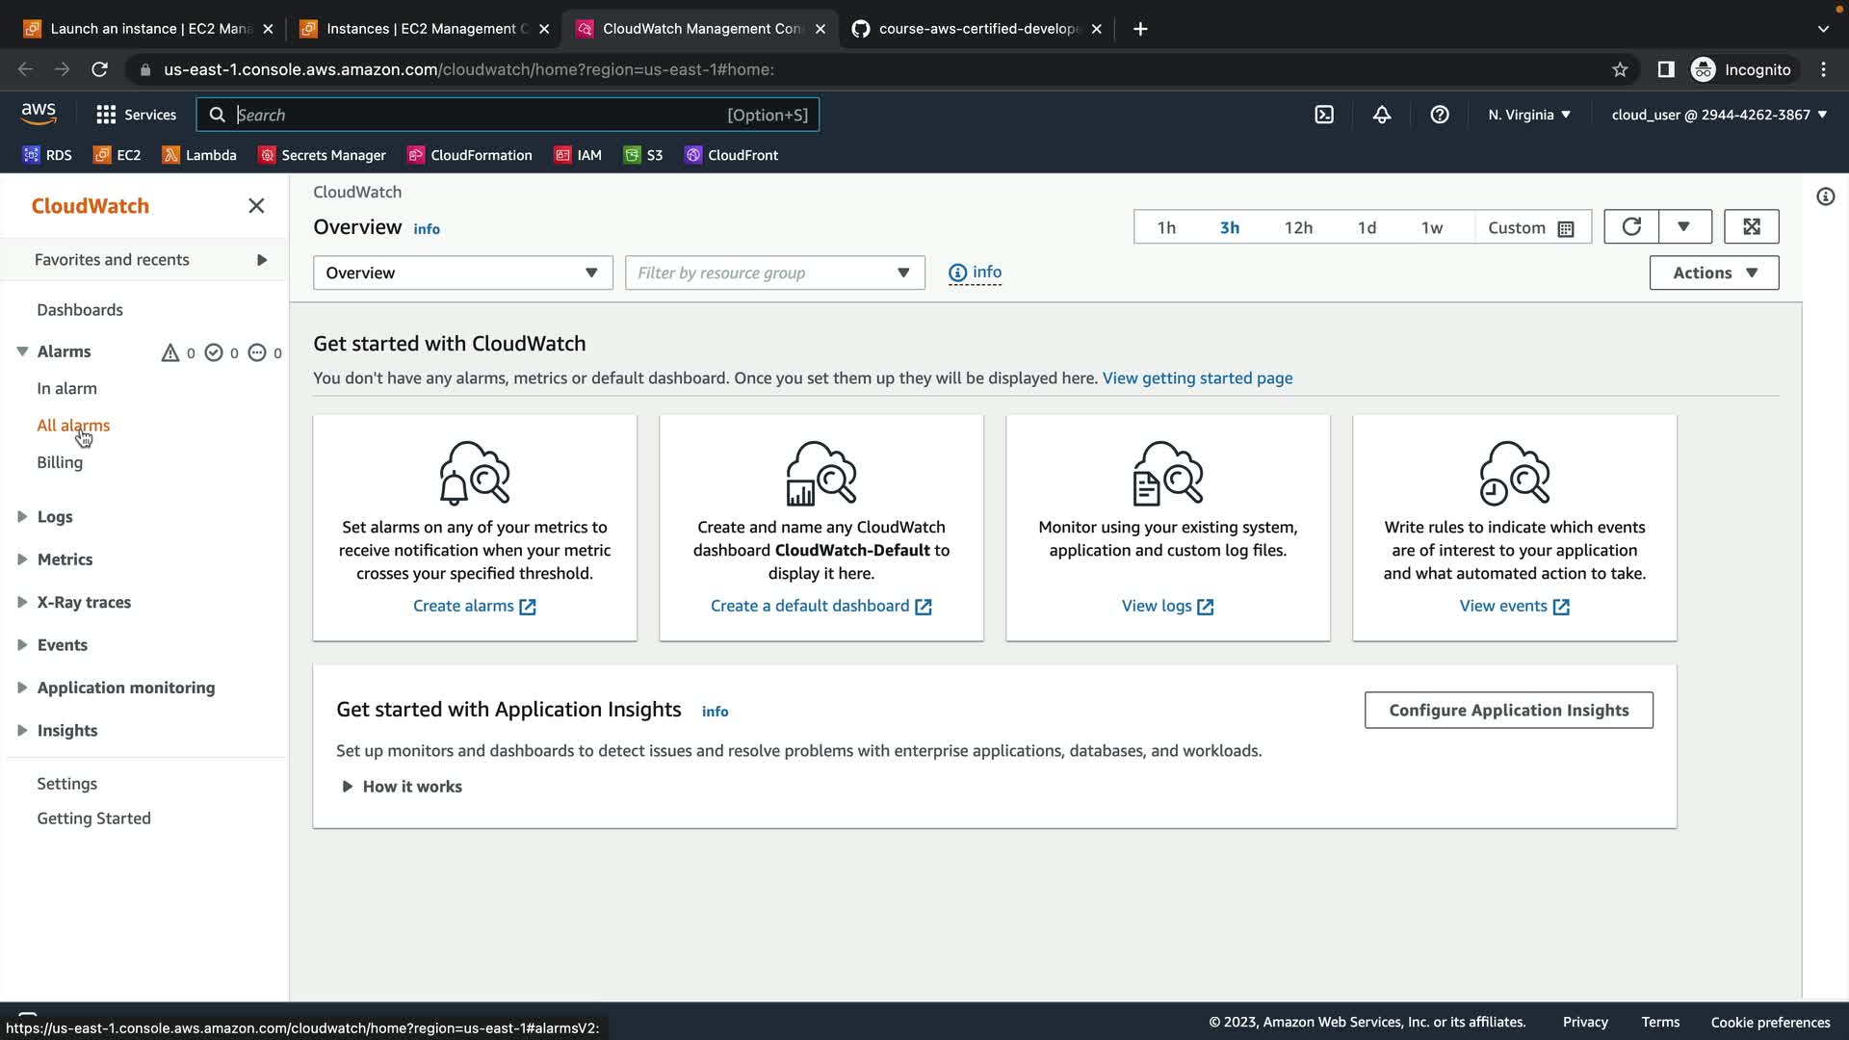Screen dimensions: 1849x1040
Task: Enter full screen mode icon
Action: click(x=1752, y=227)
